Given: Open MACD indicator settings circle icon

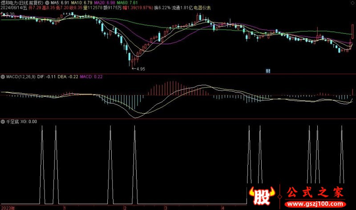Looking at the screenshot, I should tap(3, 77).
